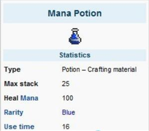
Task: Select the Type row label
Action: click(12, 70)
